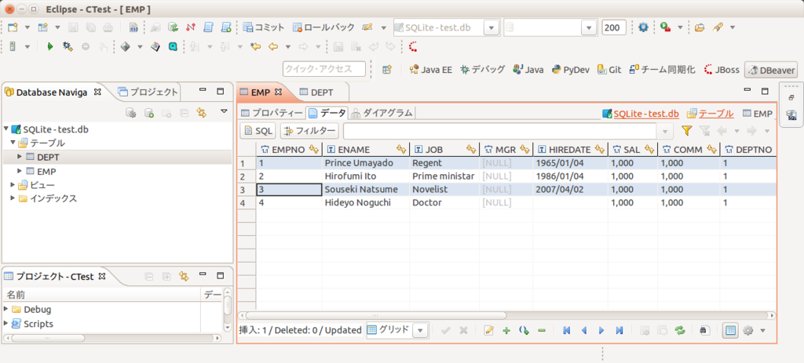Click the Open Perspective icon
This screenshot has height=363, width=804.
click(388, 70)
